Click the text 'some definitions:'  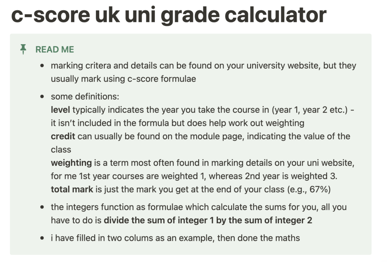pyautogui.click(x=85, y=97)
